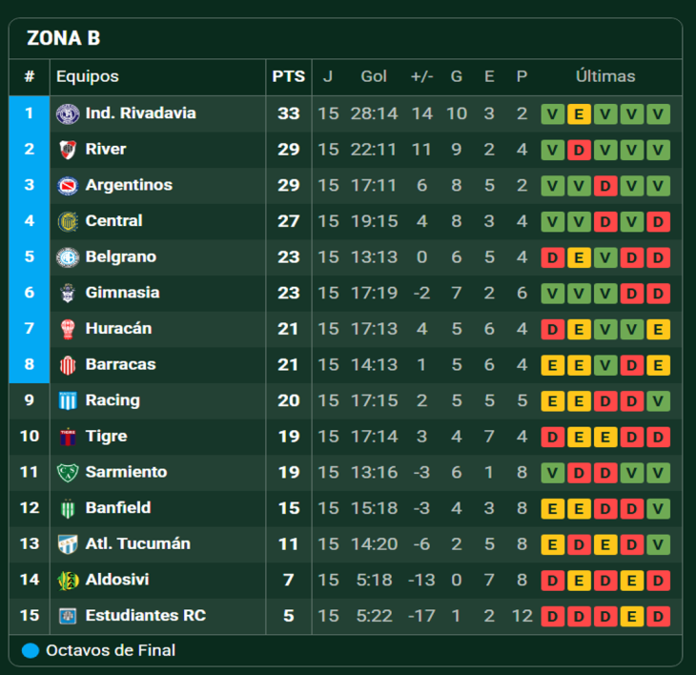The width and height of the screenshot is (696, 675).
Task: Open the Gimnasia team link
Action: point(122,293)
